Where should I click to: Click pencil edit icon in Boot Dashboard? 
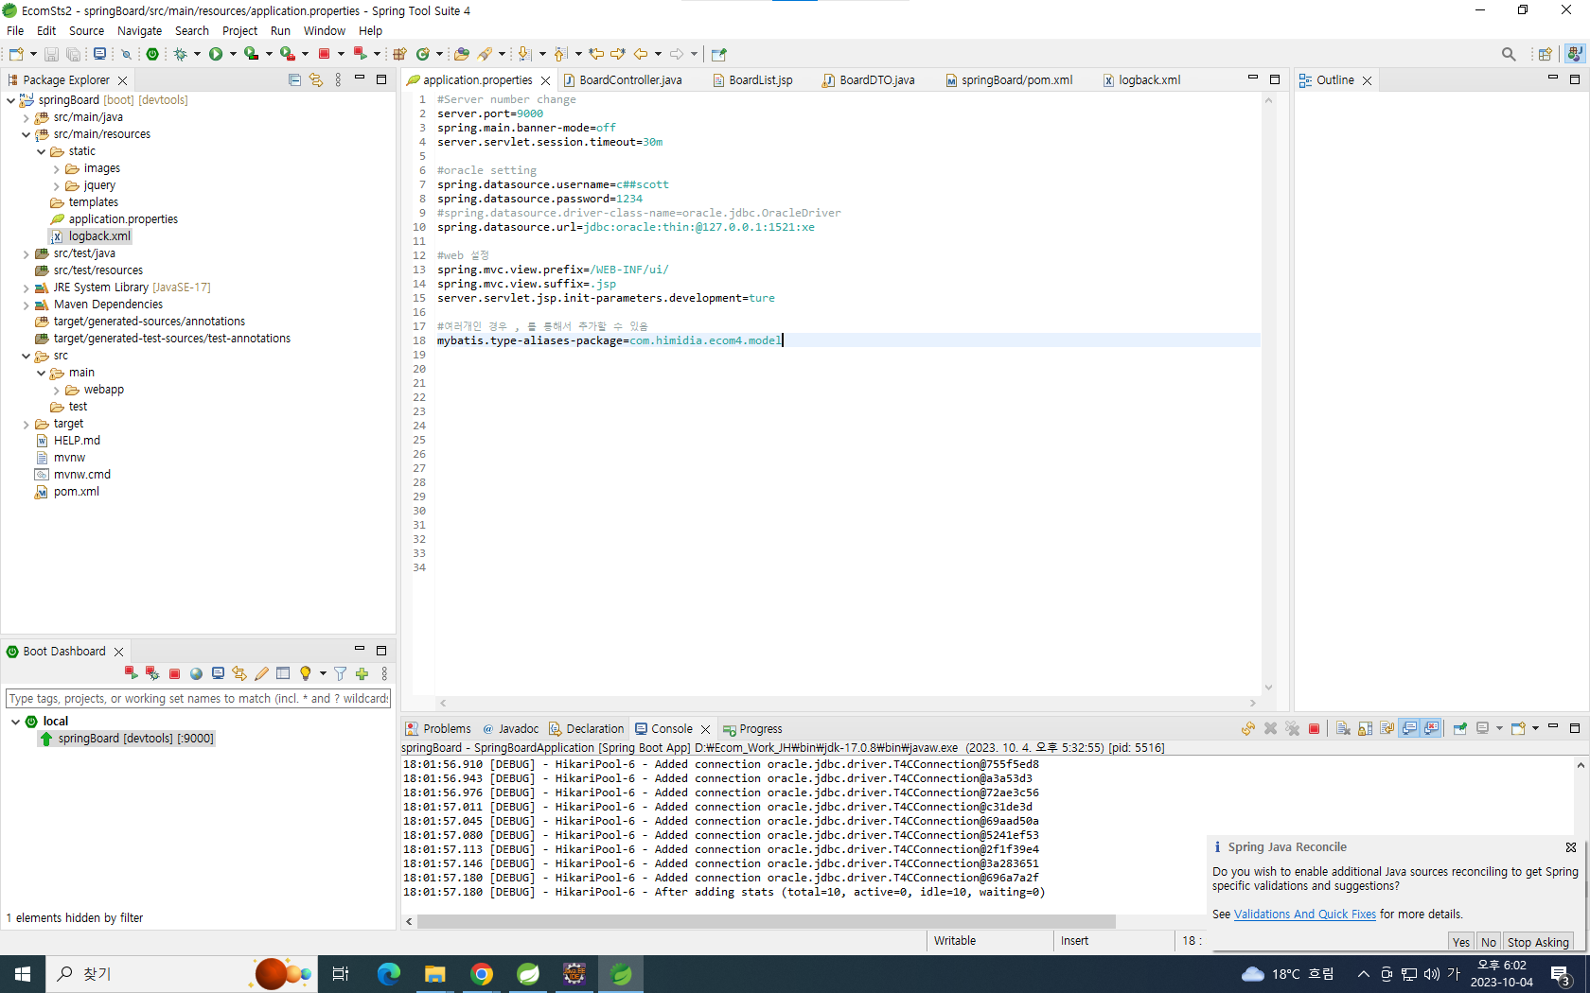coord(261,673)
